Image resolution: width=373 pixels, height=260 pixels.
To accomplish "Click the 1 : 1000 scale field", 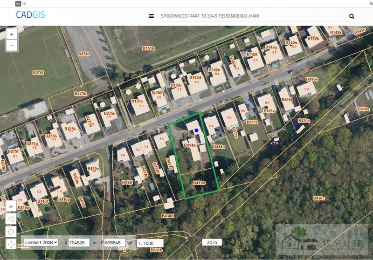I will [x=150, y=243].
